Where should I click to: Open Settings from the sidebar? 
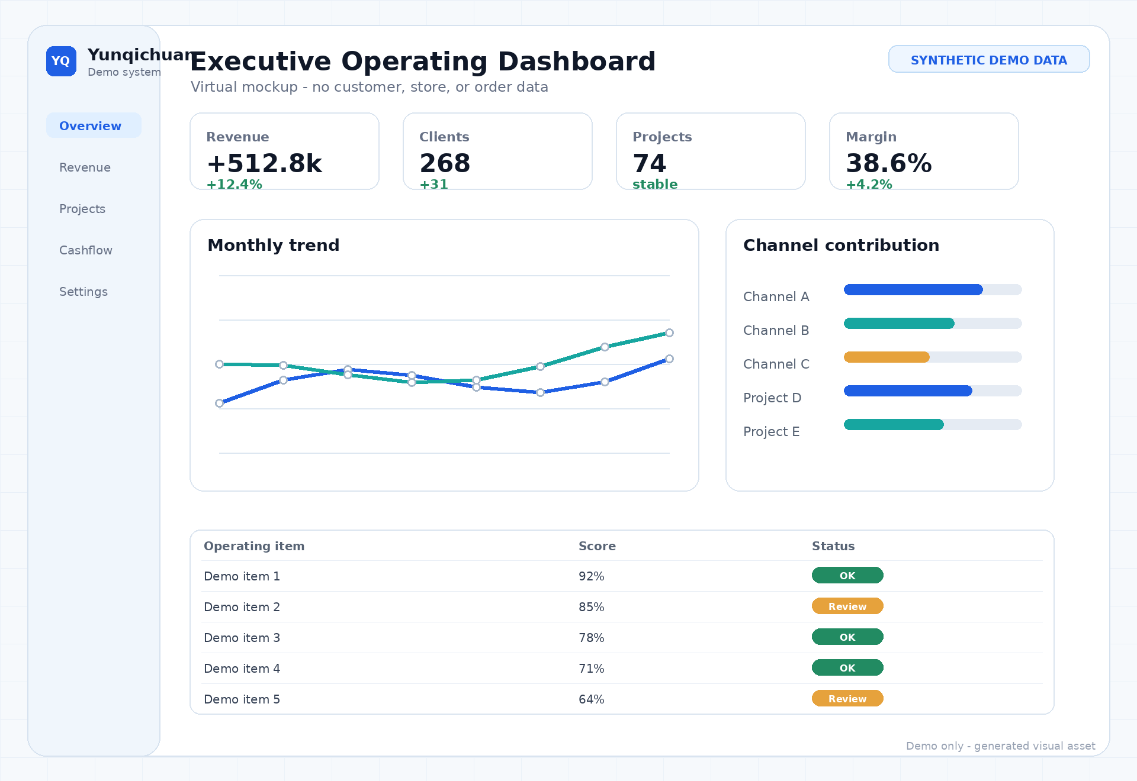coord(83,292)
